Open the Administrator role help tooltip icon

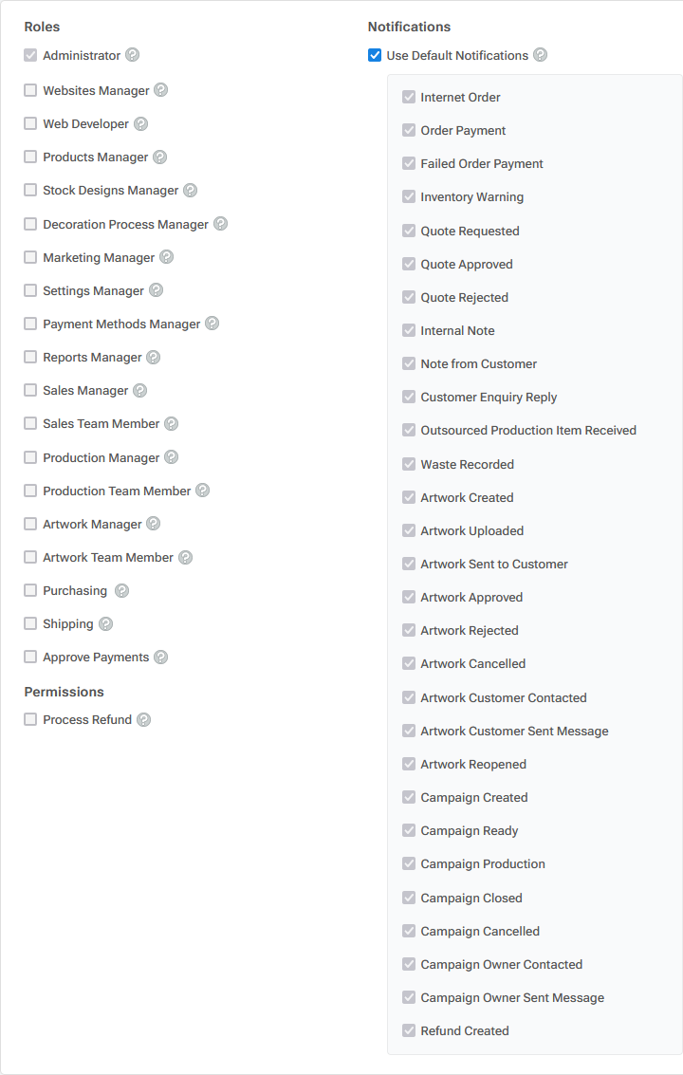133,55
